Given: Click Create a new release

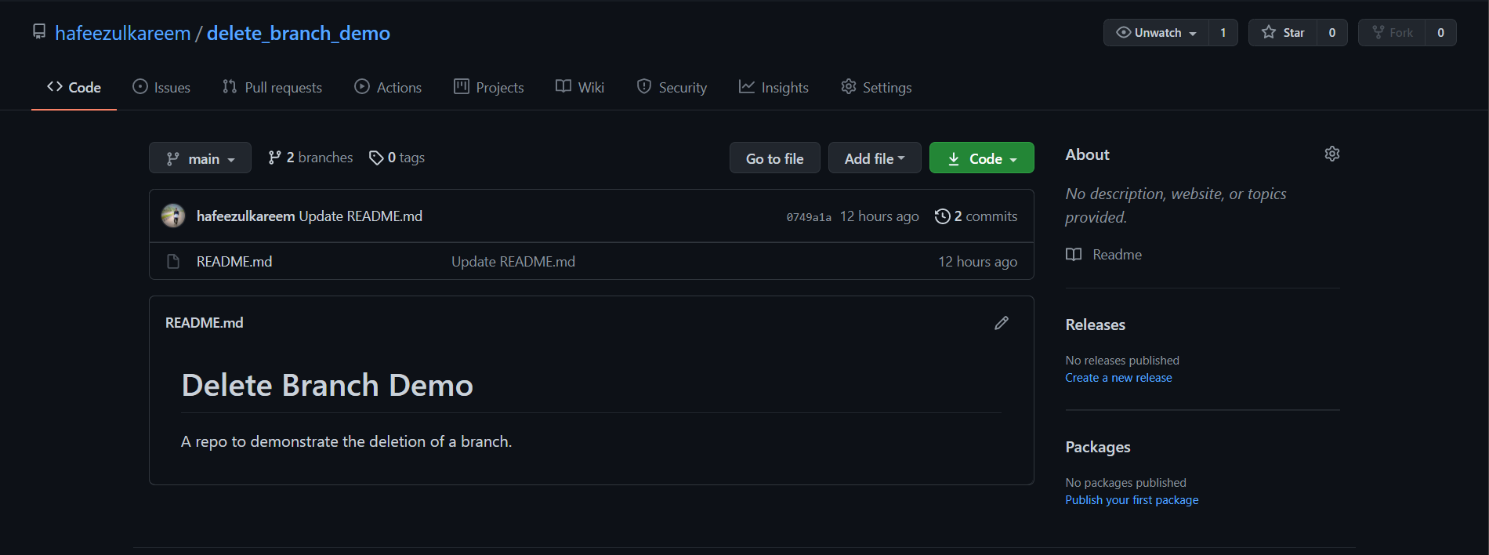Looking at the screenshot, I should [1119, 378].
